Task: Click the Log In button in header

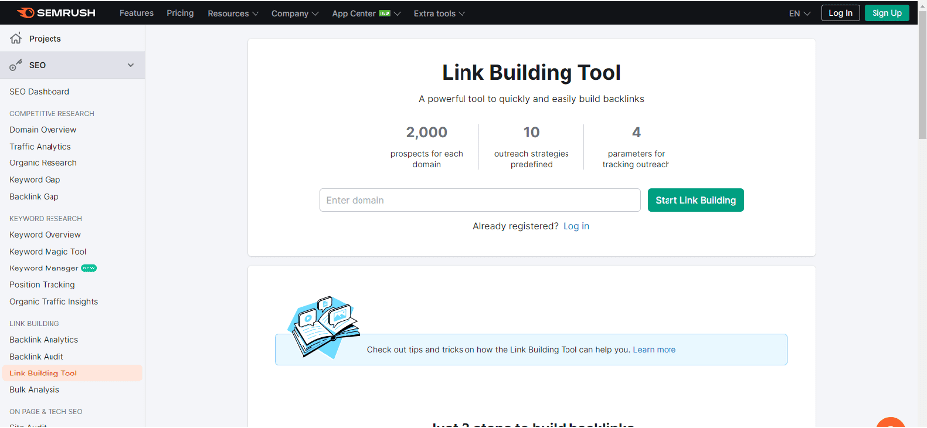Action: [x=840, y=13]
